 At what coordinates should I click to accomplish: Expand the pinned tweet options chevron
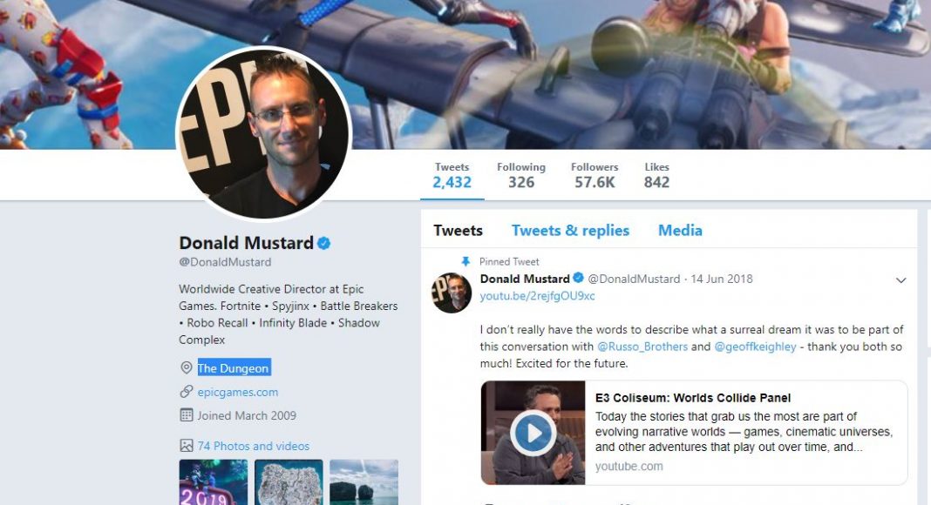click(900, 280)
